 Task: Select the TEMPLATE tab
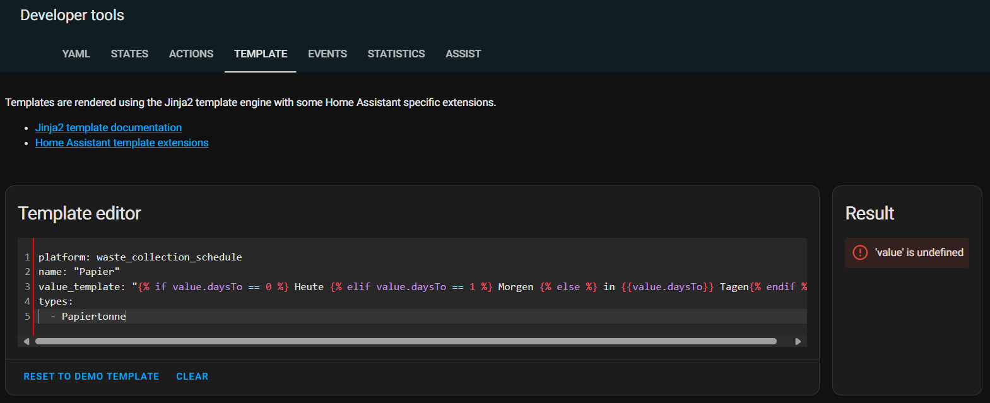pyautogui.click(x=261, y=54)
